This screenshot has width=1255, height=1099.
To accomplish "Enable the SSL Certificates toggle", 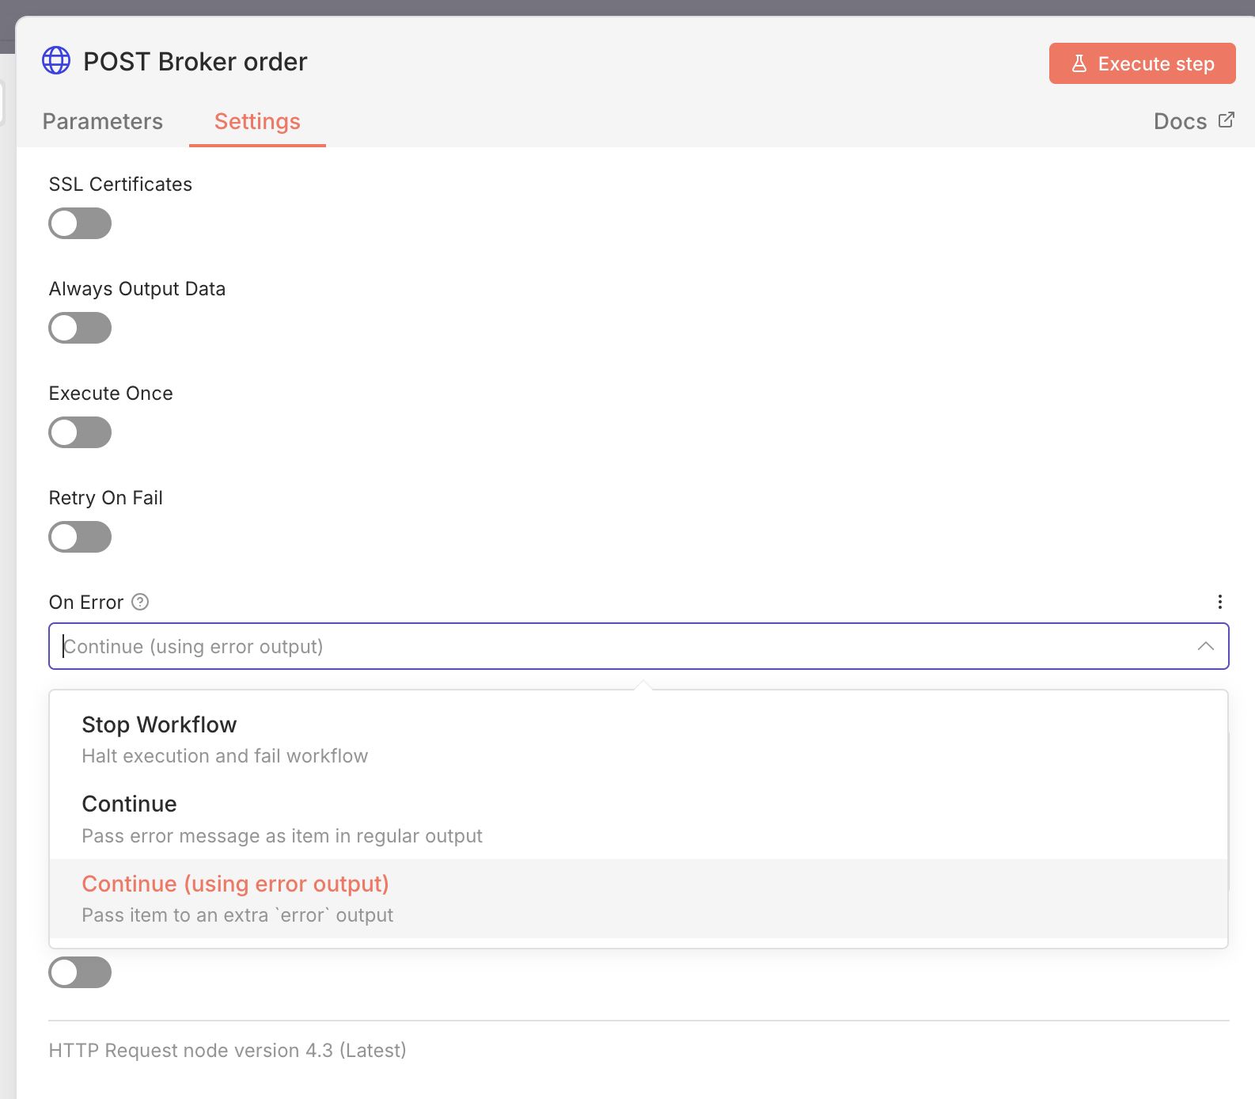I will coord(80,223).
